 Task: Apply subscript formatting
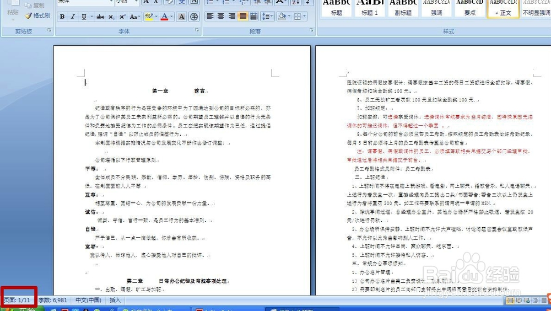coord(111,17)
